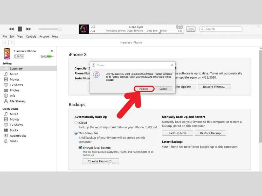This screenshot has height=196, width=262.
Task: Open the File menu
Action: click(x=5, y=37)
